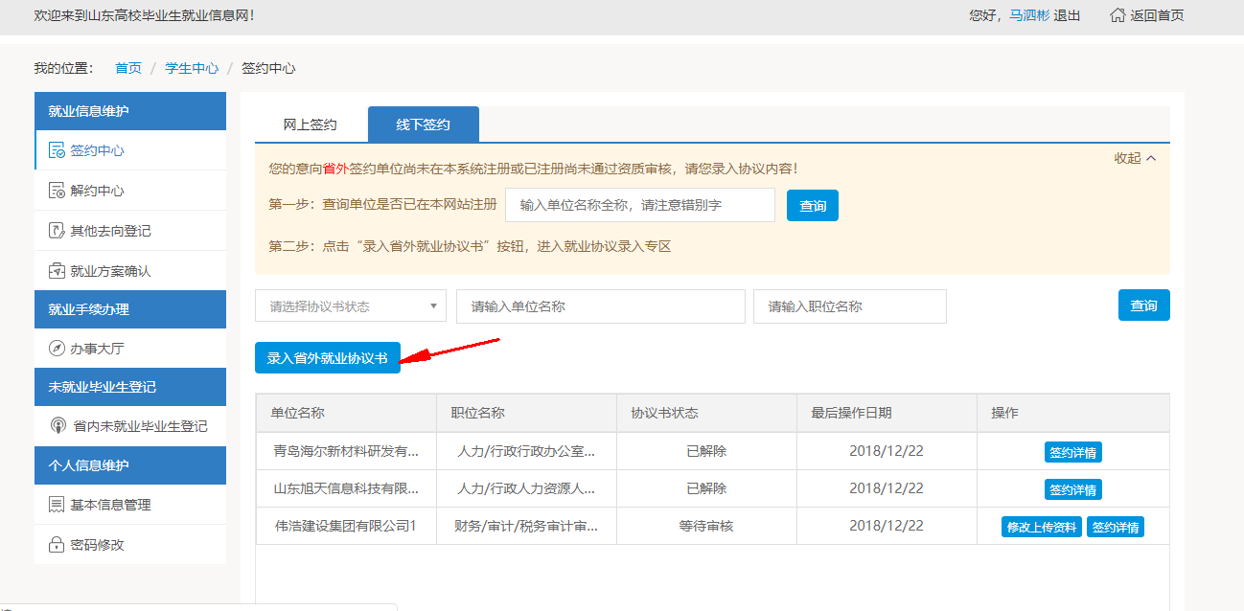1244x611 pixels.
Task: Click the home icon beside 返回首页
Action: click(1117, 15)
